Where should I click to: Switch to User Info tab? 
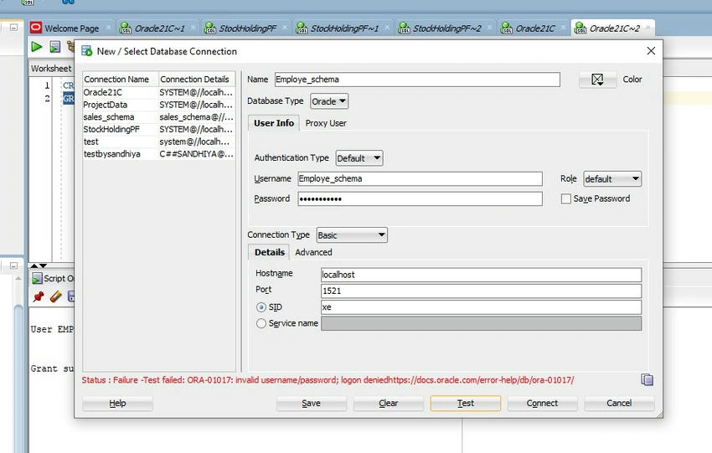(274, 123)
